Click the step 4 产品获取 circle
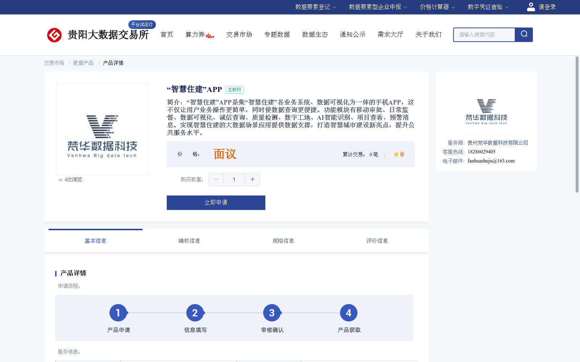The width and height of the screenshot is (580, 362). tap(349, 313)
